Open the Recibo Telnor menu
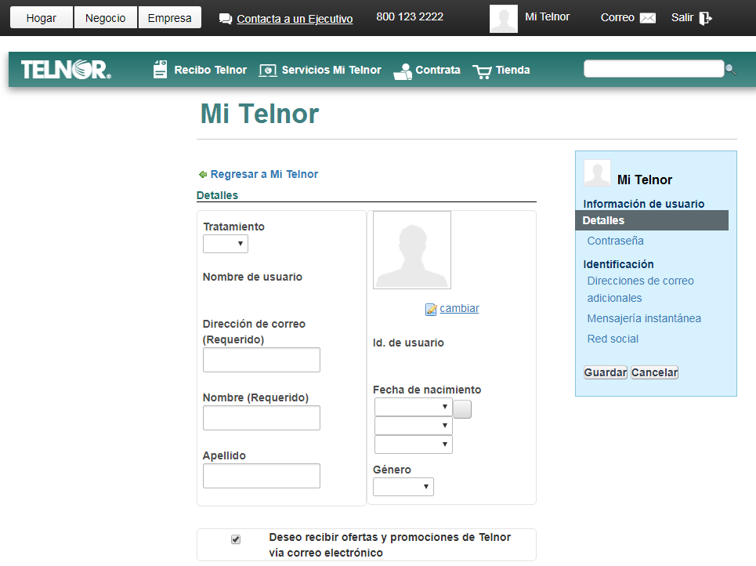 [x=210, y=70]
